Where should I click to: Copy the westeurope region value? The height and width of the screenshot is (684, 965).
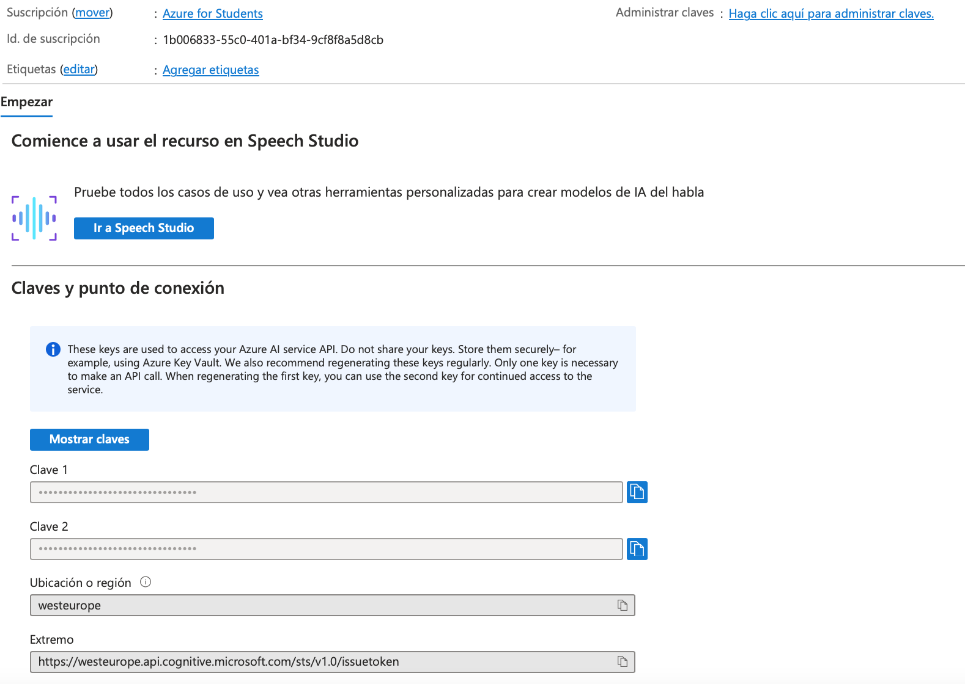[x=622, y=605]
